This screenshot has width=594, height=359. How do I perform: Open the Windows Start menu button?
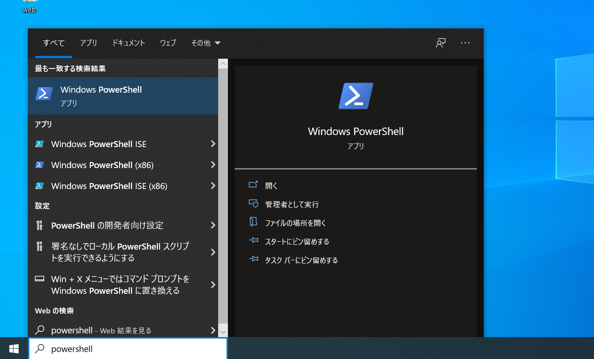click(x=14, y=348)
